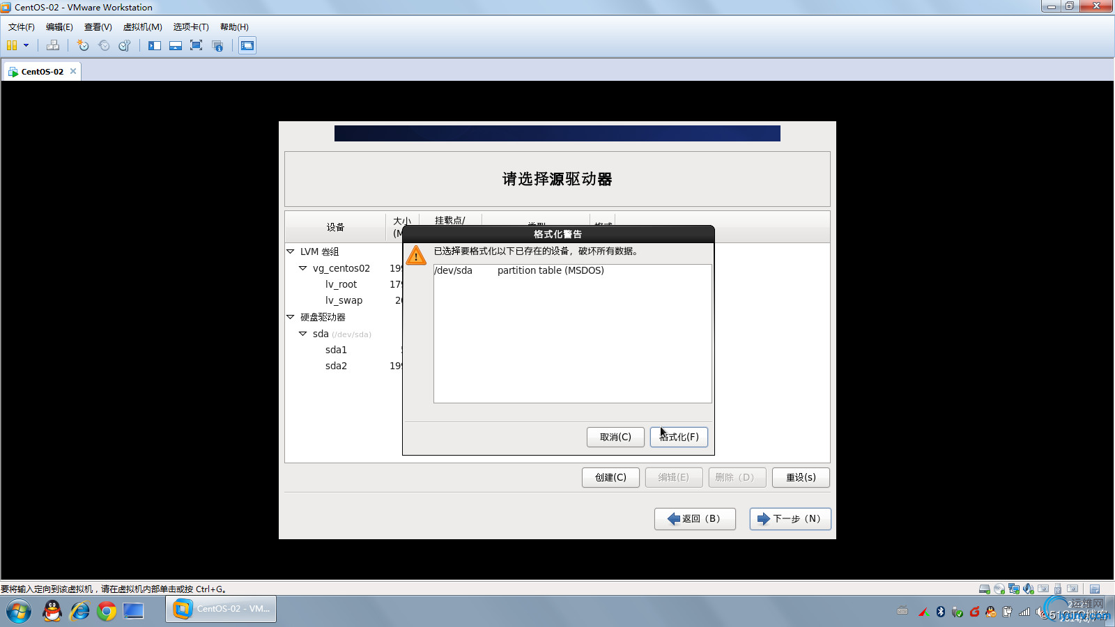
Task: Click the 删除(D) button
Action: point(737,477)
